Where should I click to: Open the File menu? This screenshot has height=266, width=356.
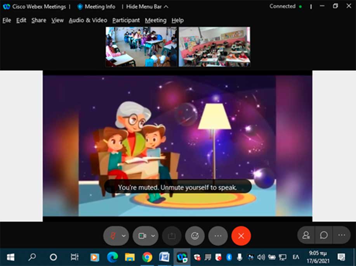click(7, 21)
